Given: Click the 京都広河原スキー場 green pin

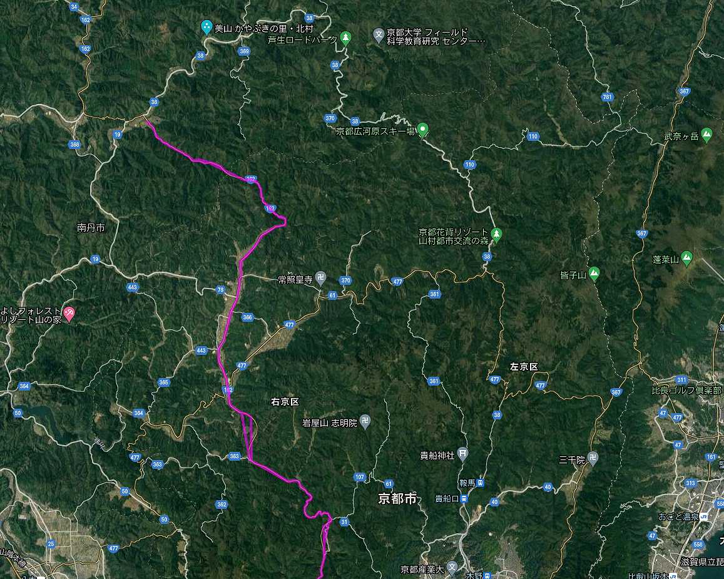Looking at the screenshot, I should pyautogui.click(x=422, y=131).
